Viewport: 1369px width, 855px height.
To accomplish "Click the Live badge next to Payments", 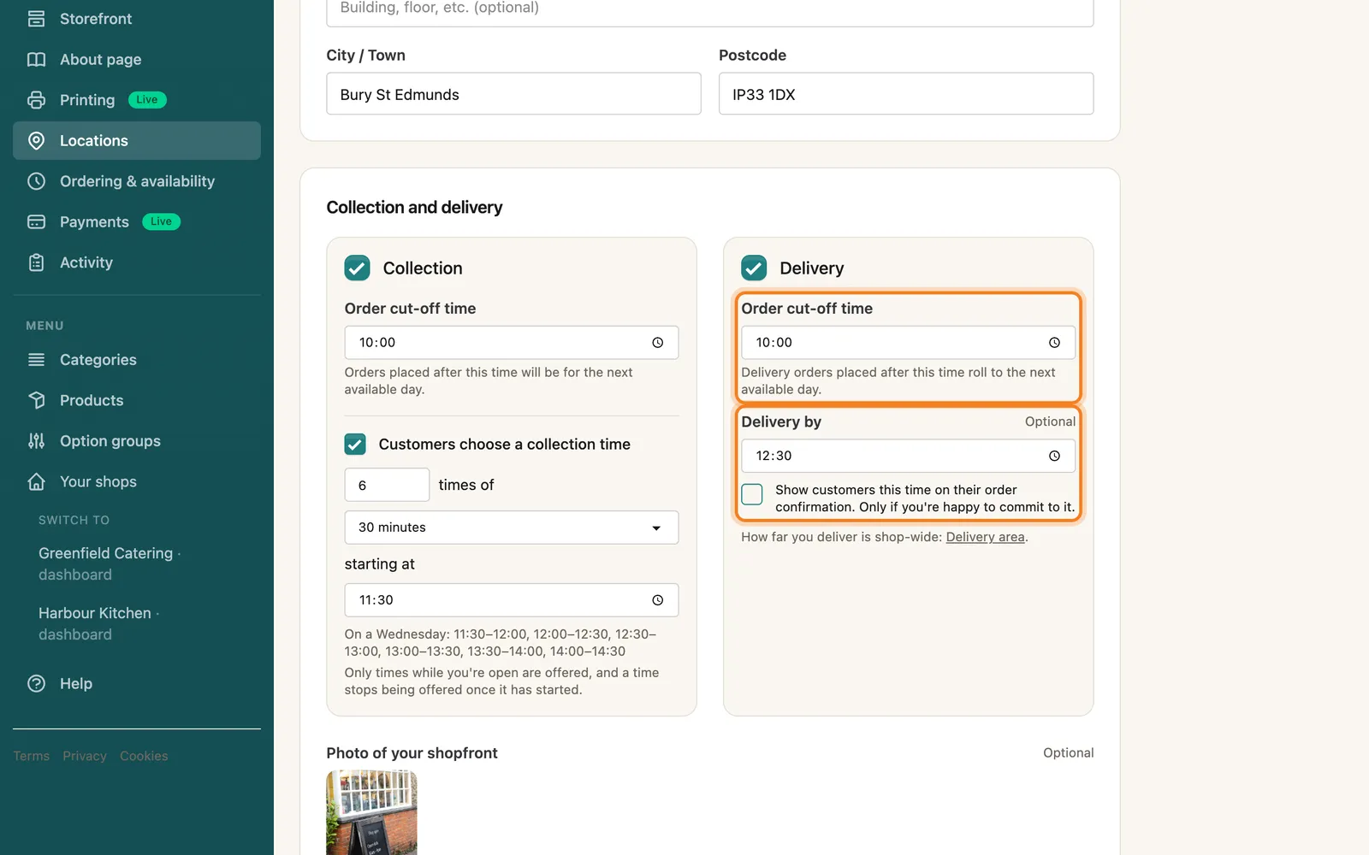I will tap(161, 221).
